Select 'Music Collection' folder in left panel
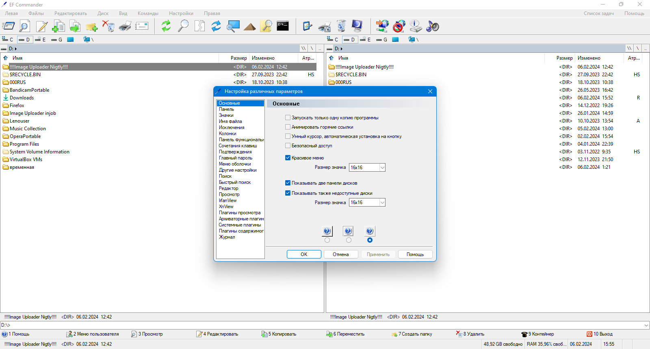The width and height of the screenshot is (650, 349). click(x=28, y=129)
